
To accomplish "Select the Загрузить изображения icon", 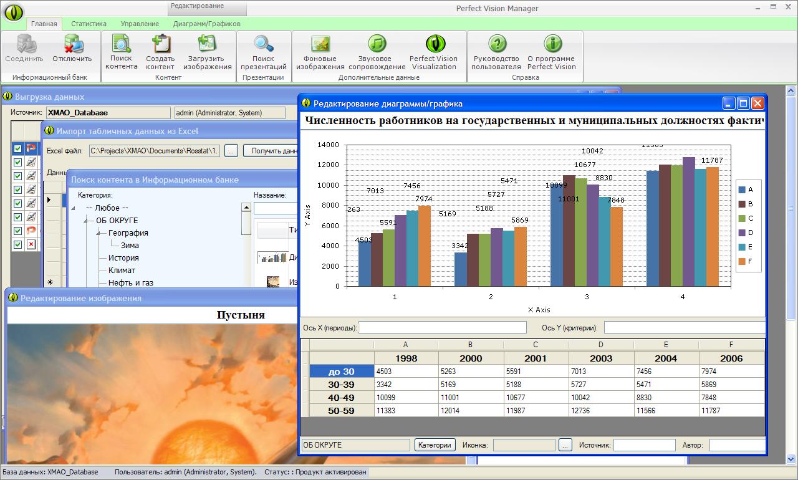I will (x=207, y=44).
